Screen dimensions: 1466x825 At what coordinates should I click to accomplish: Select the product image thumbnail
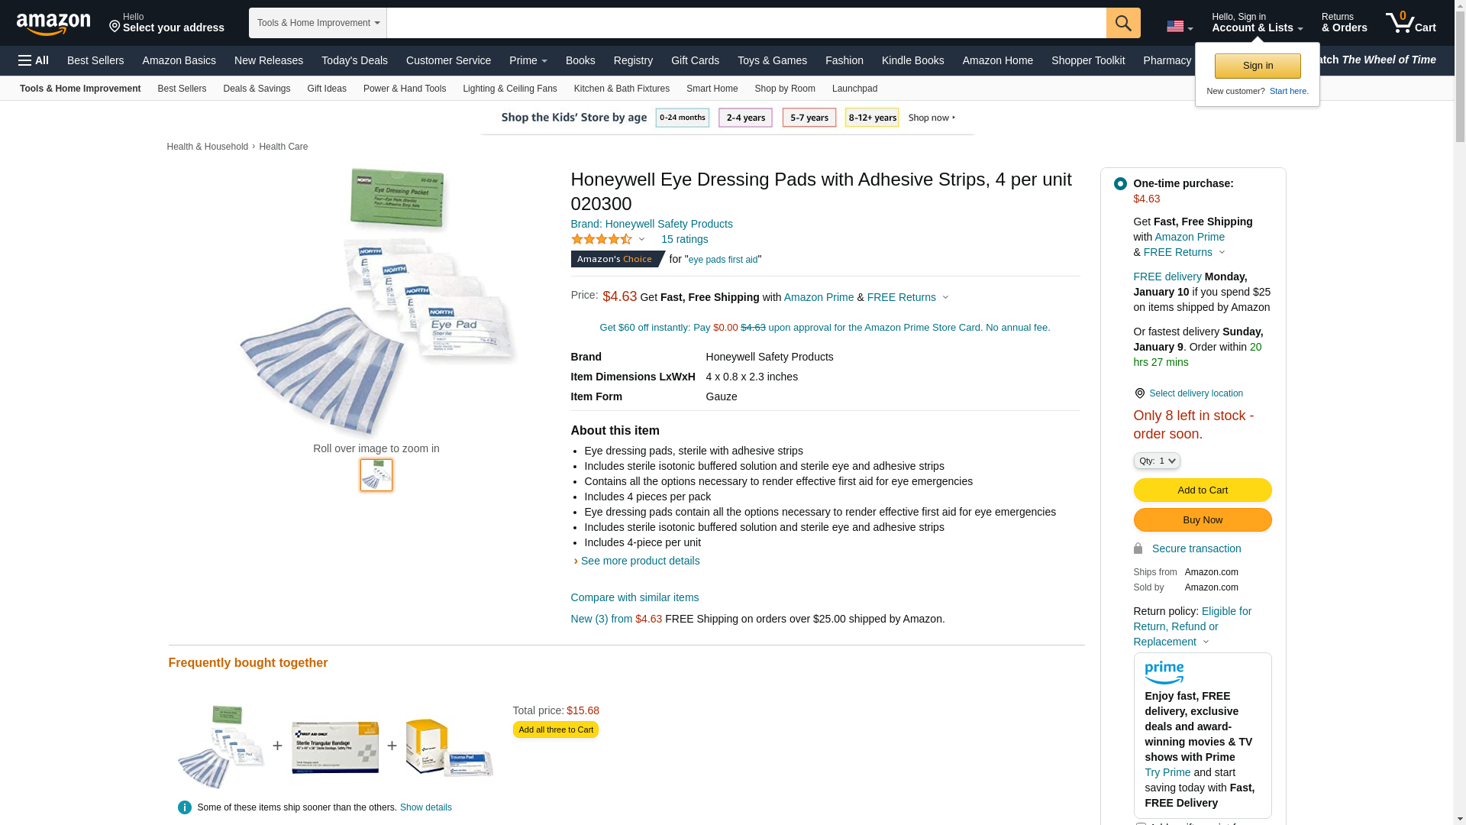point(376,475)
